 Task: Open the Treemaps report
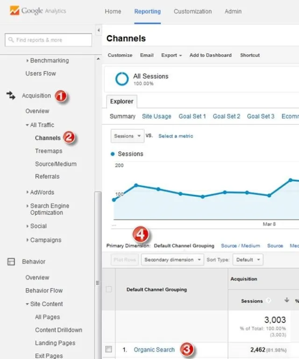[49, 151]
